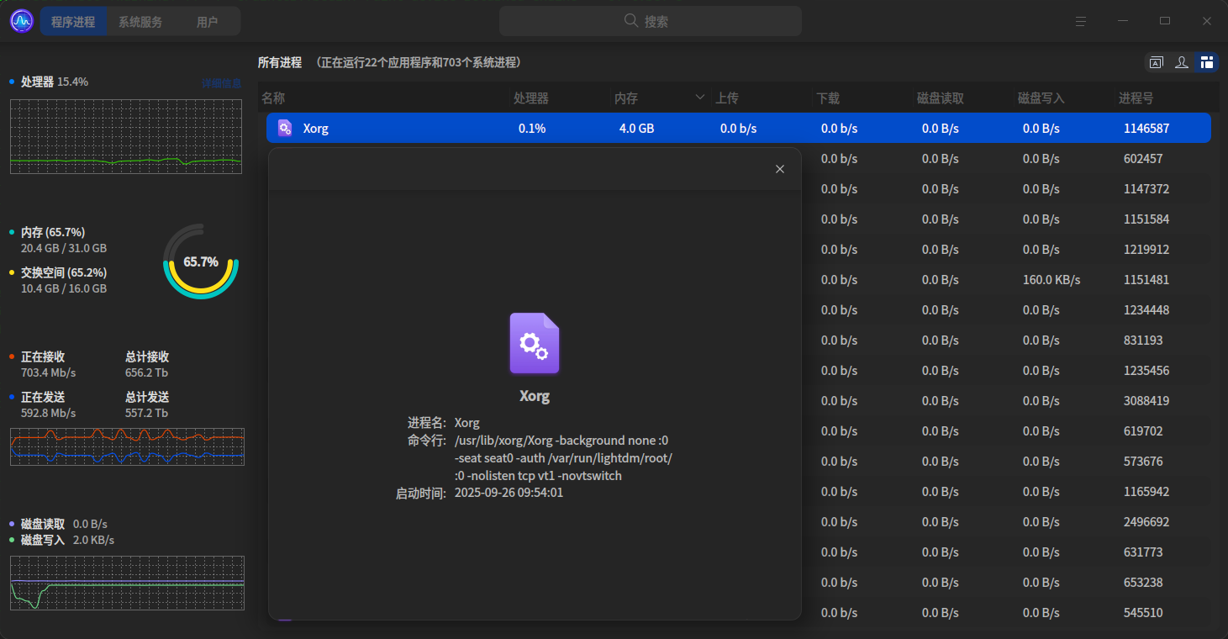Screen dimensions: 1228x639
Task: Focus the 搜索 search field
Action: pyautogui.click(x=651, y=21)
